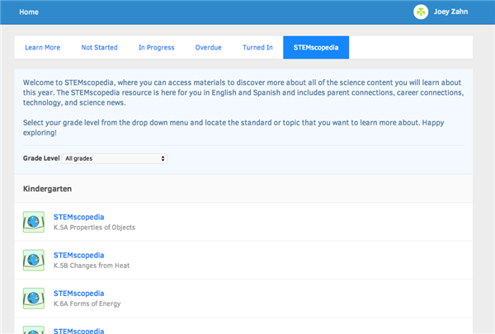Go to the Home page
This screenshot has width=495, height=334.
[29, 12]
